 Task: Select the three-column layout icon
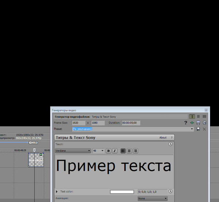tap(204, 116)
